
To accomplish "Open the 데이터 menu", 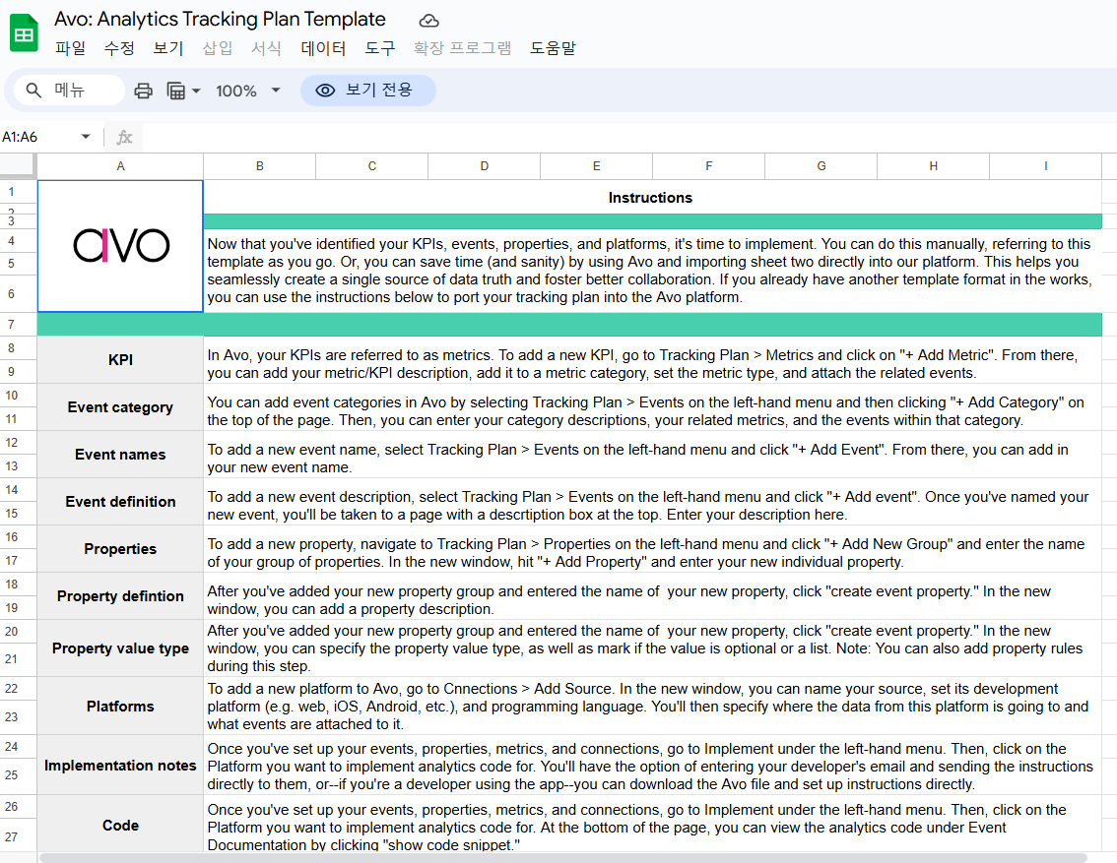I will click(323, 48).
